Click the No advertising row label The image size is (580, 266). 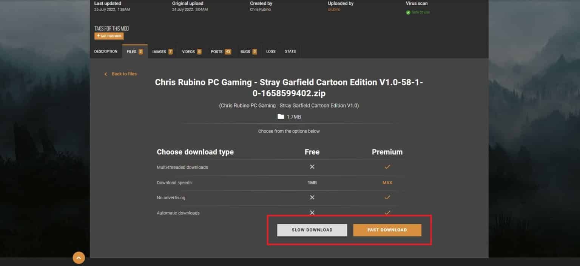[171, 198]
